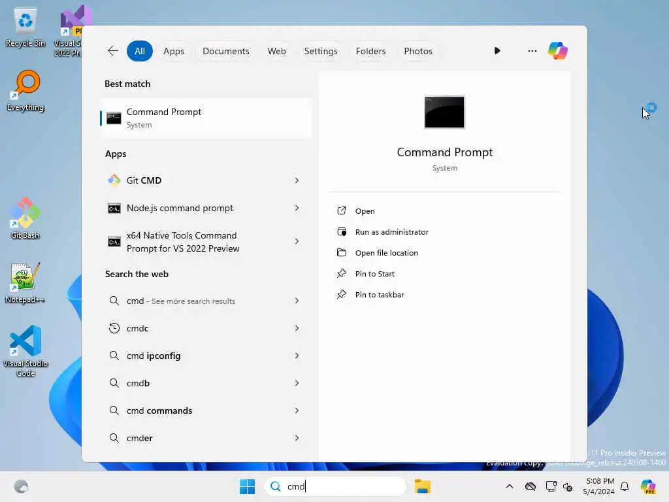Select the Command Prompt best match result

click(206, 118)
